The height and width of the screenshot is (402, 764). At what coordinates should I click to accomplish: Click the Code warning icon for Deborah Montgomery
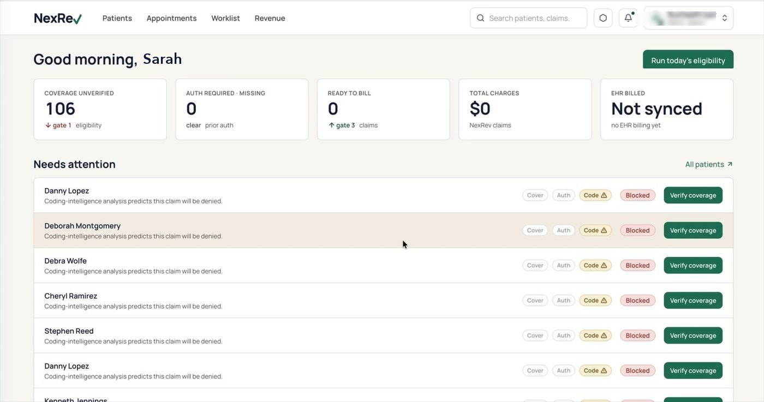point(604,230)
